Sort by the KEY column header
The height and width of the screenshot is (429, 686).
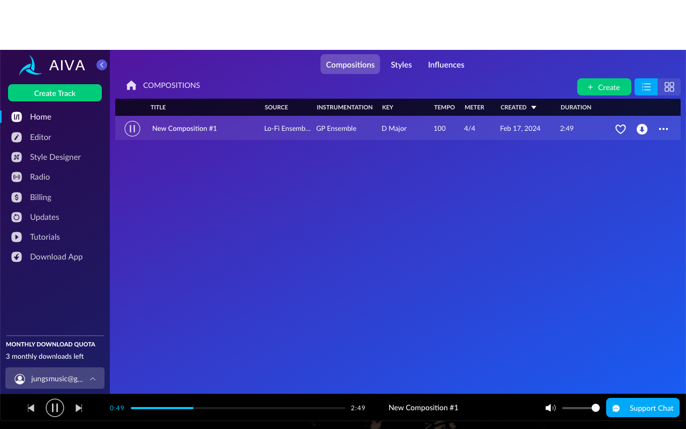(387, 107)
